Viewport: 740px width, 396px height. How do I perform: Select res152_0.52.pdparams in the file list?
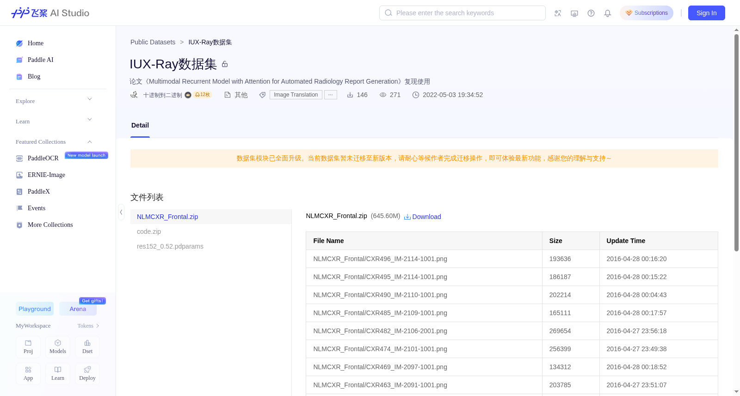coord(211,246)
